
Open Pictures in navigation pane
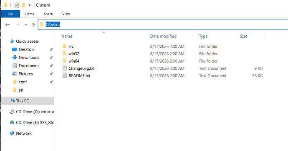(26, 74)
